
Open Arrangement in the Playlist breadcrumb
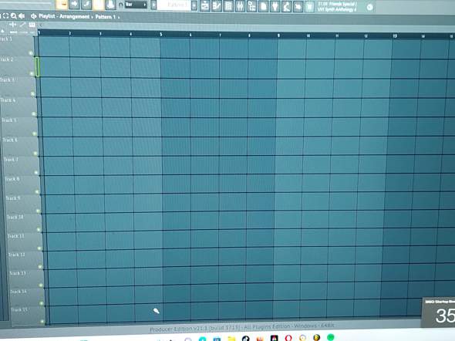click(x=74, y=16)
